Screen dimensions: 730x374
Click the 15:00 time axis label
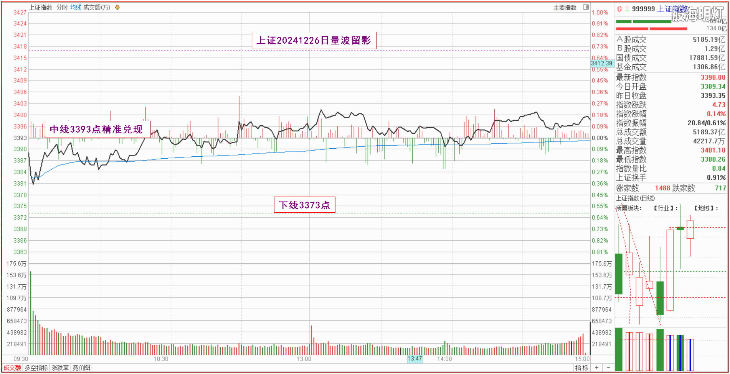[582, 359]
